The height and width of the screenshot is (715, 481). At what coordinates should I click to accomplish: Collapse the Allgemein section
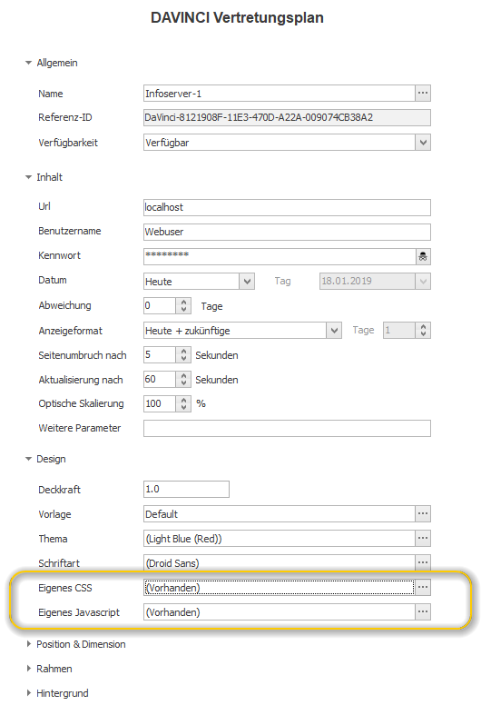point(29,63)
